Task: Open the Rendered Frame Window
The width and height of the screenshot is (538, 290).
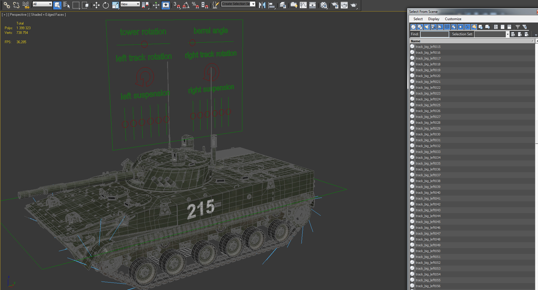Action: pyautogui.click(x=344, y=5)
